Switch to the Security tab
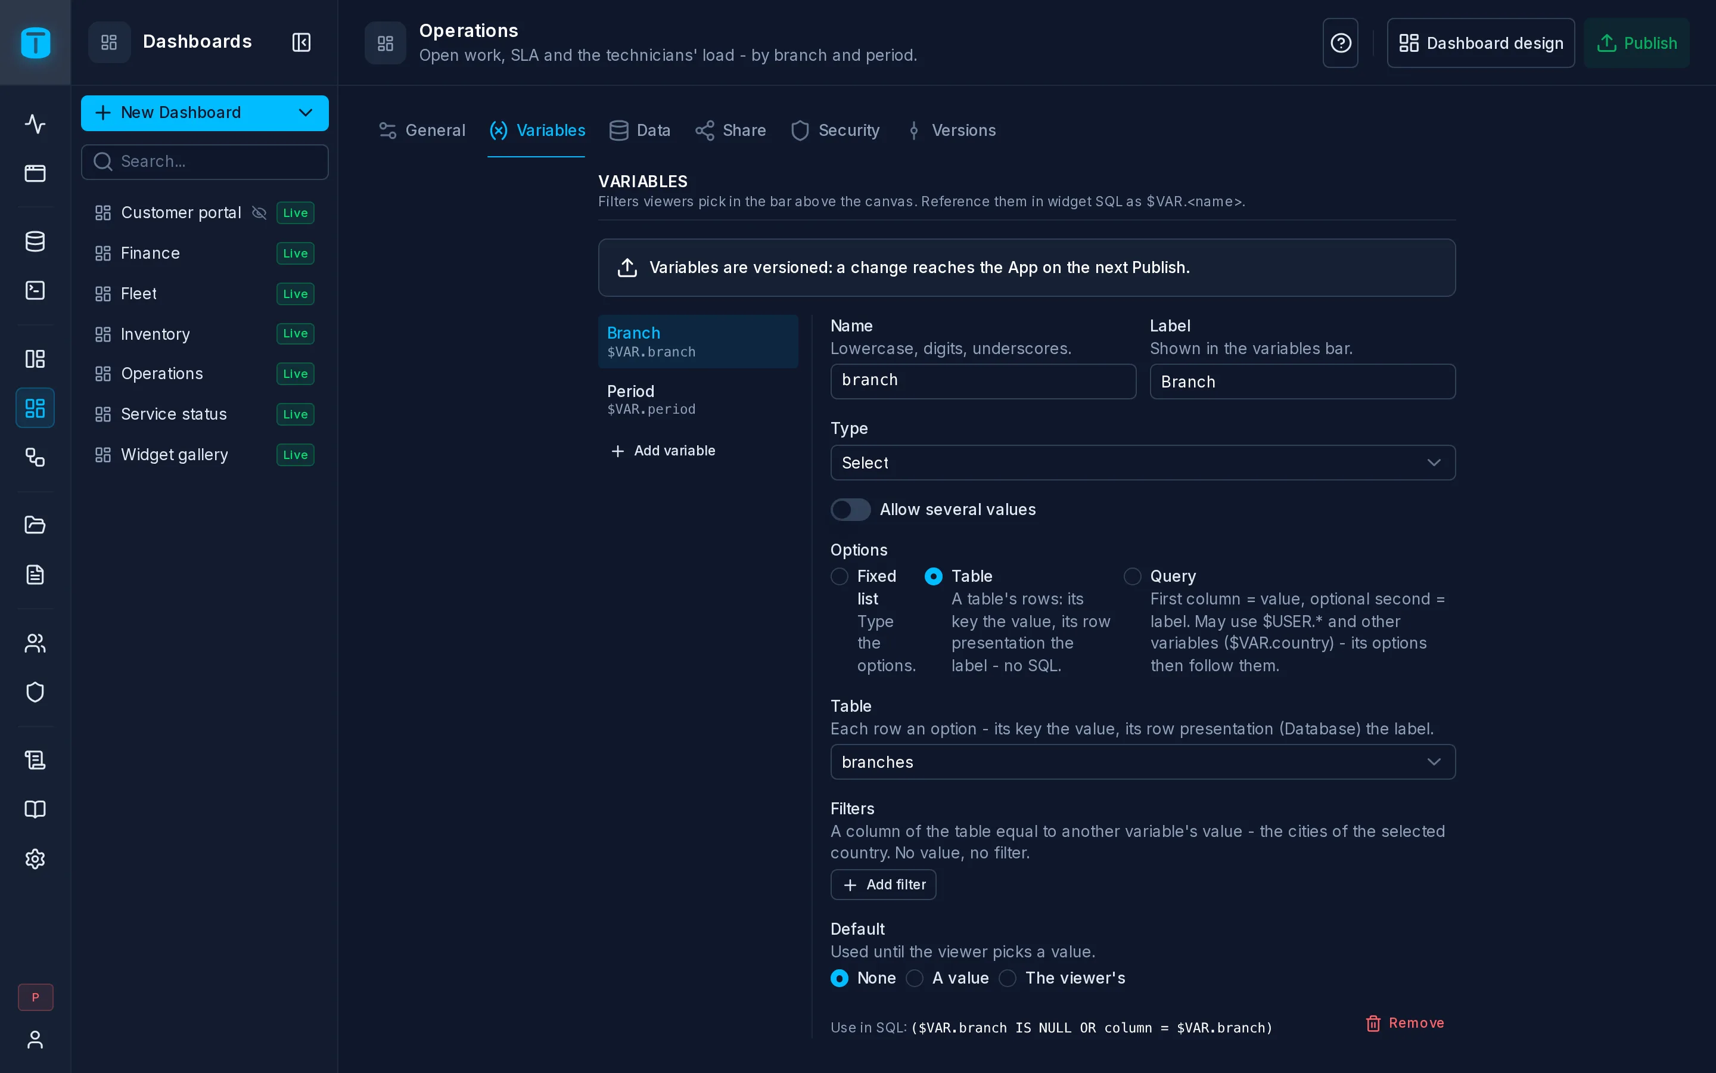Viewport: 1716px width, 1073px height. click(835, 131)
